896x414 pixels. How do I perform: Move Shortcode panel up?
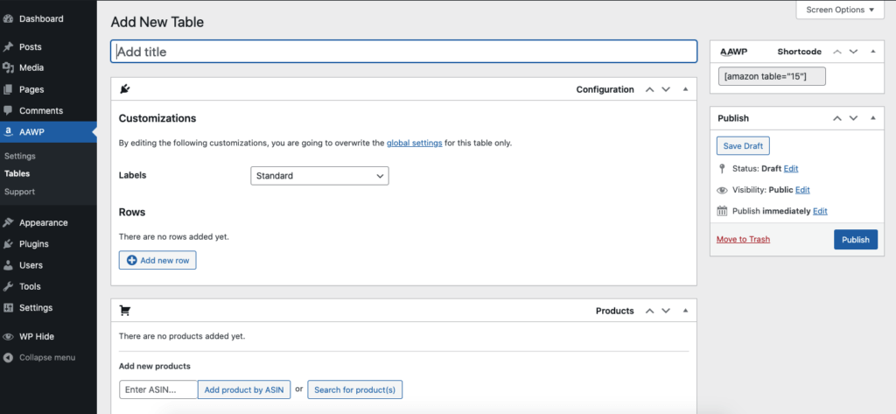point(837,52)
